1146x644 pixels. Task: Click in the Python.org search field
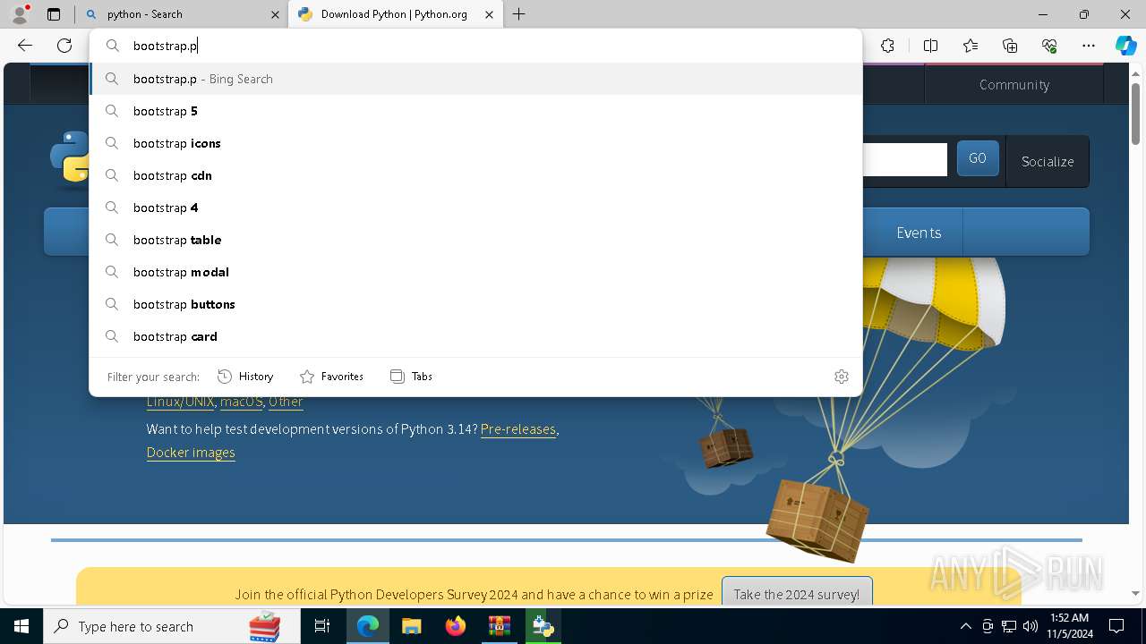pos(904,160)
